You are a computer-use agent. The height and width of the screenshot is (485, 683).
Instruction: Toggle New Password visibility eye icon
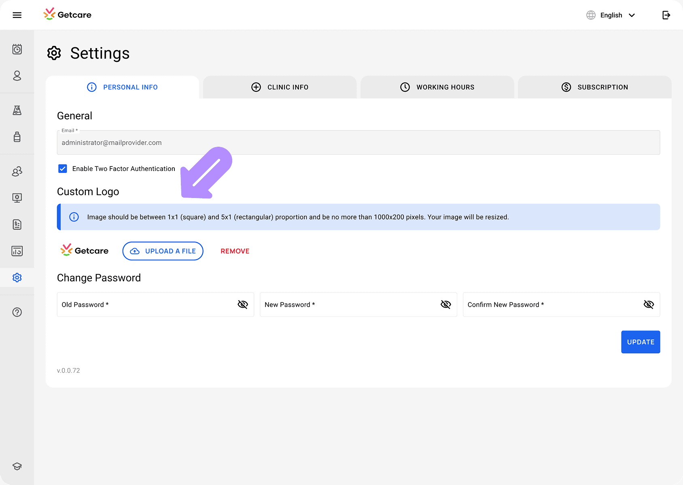[445, 304]
